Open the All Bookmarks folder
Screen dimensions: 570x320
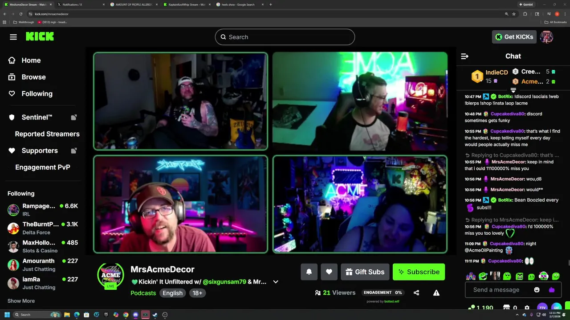tap(556, 22)
